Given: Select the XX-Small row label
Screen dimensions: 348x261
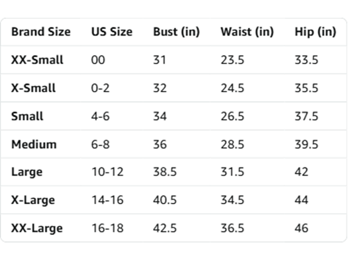Looking at the screenshot, I should tap(37, 60).
